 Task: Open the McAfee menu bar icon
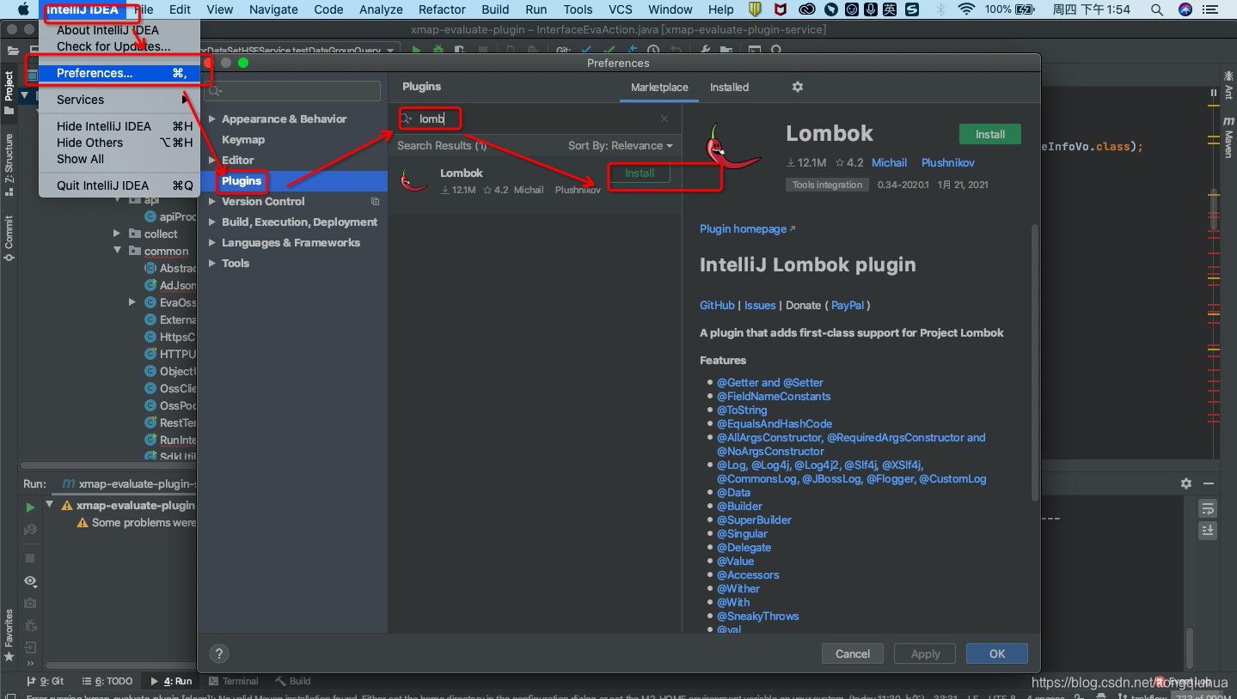[780, 9]
